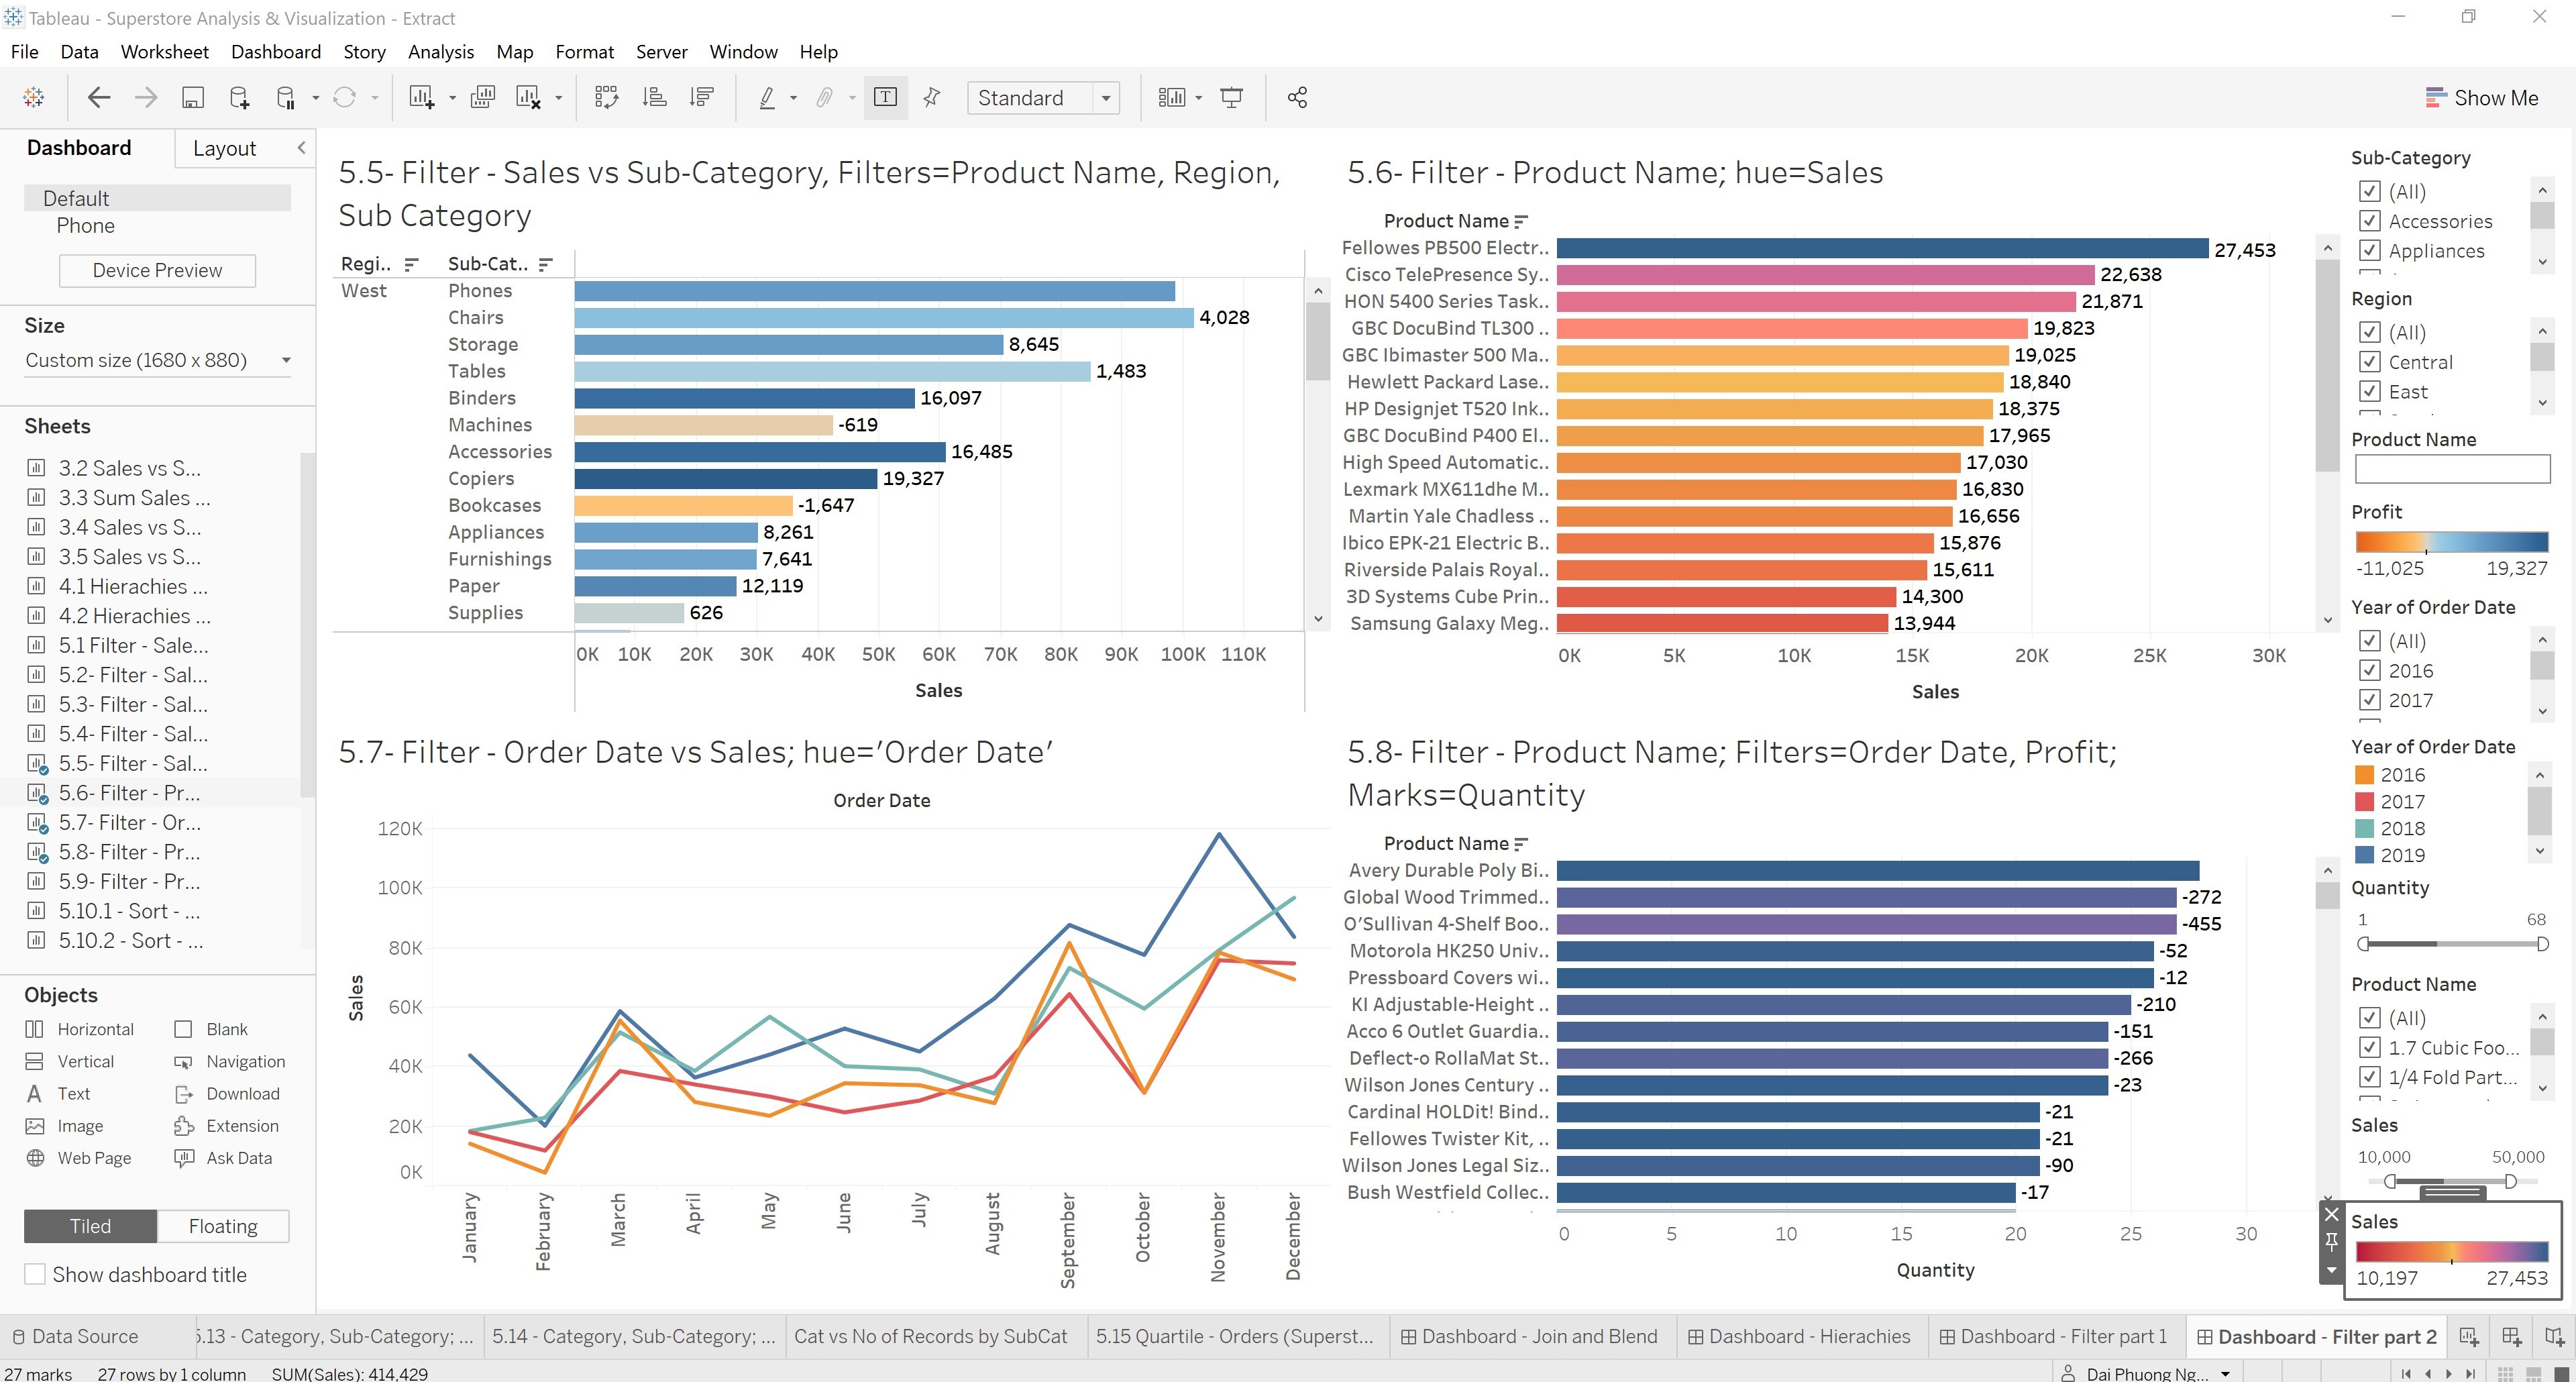This screenshot has width=2576, height=1382.
Task: Click the Save icon in toolbar
Action: pos(193,97)
